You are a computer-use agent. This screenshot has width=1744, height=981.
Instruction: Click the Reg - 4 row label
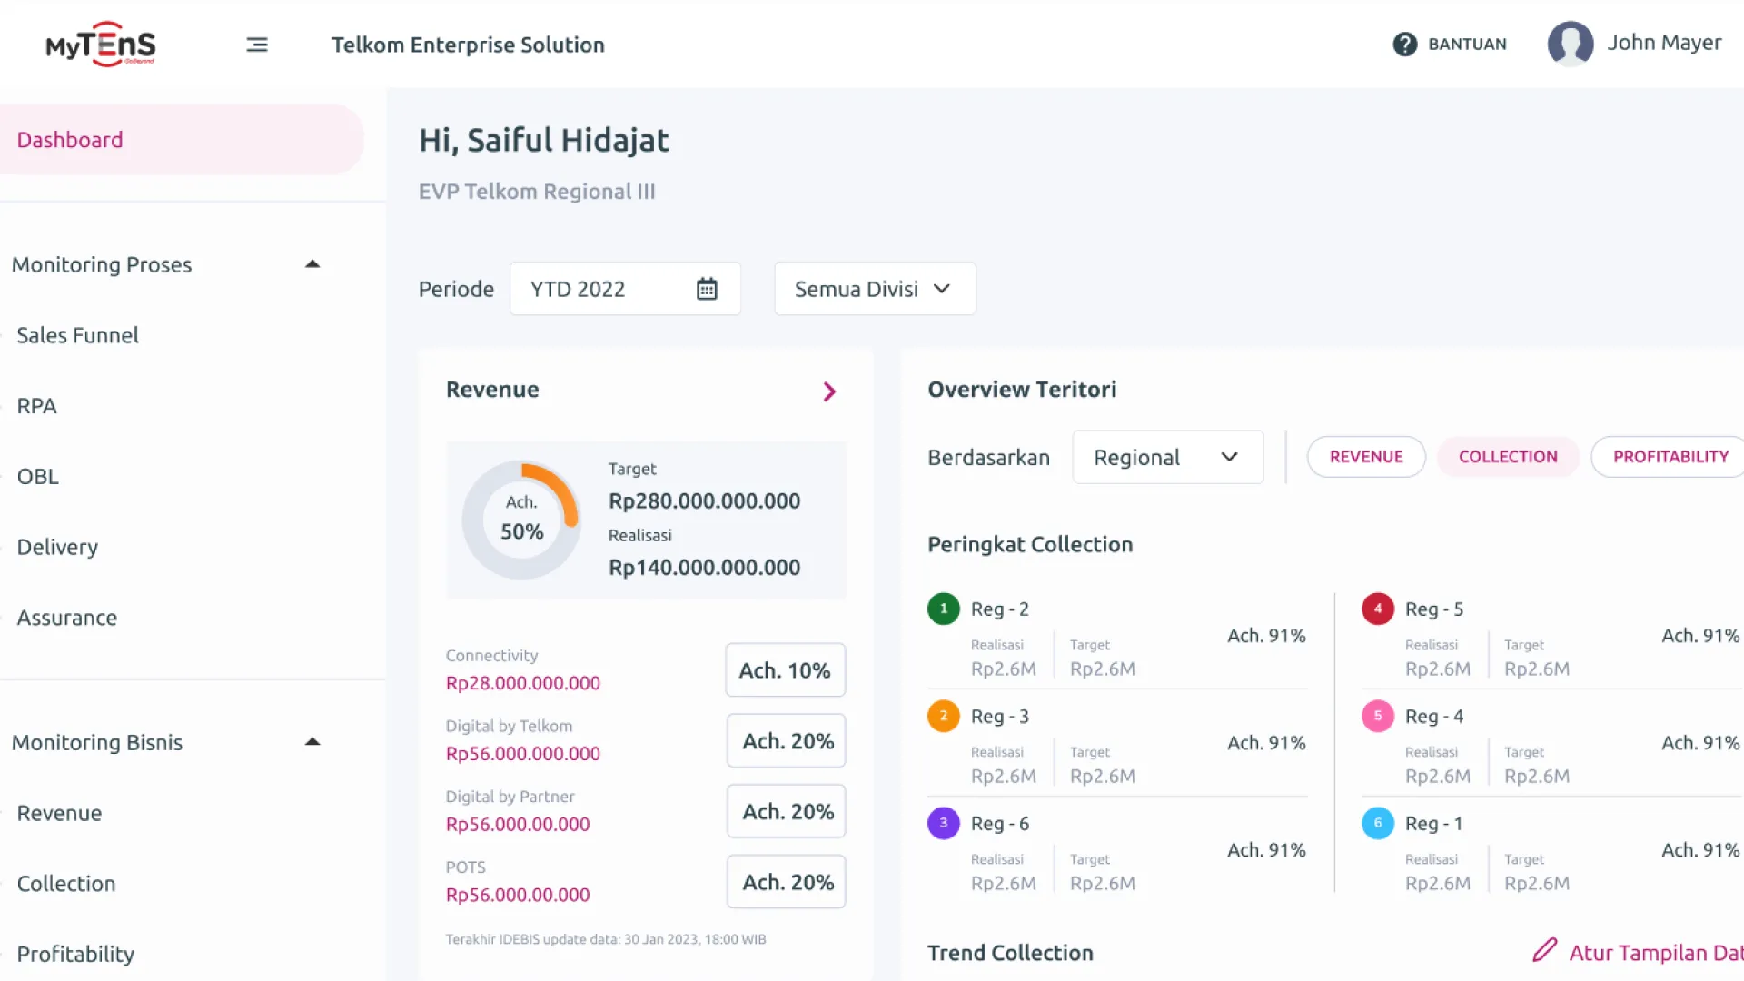coord(1433,717)
